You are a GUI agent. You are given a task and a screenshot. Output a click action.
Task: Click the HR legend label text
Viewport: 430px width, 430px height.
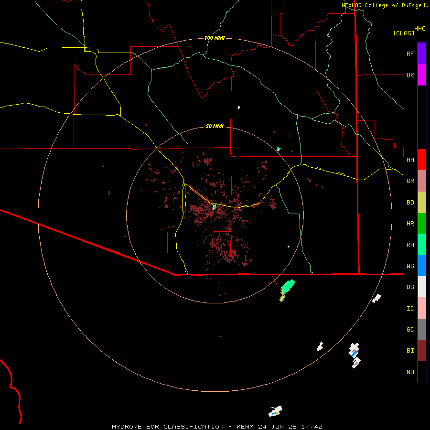click(x=410, y=223)
